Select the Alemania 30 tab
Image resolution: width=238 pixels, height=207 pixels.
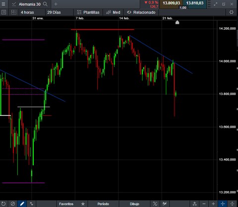tap(29, 4)
